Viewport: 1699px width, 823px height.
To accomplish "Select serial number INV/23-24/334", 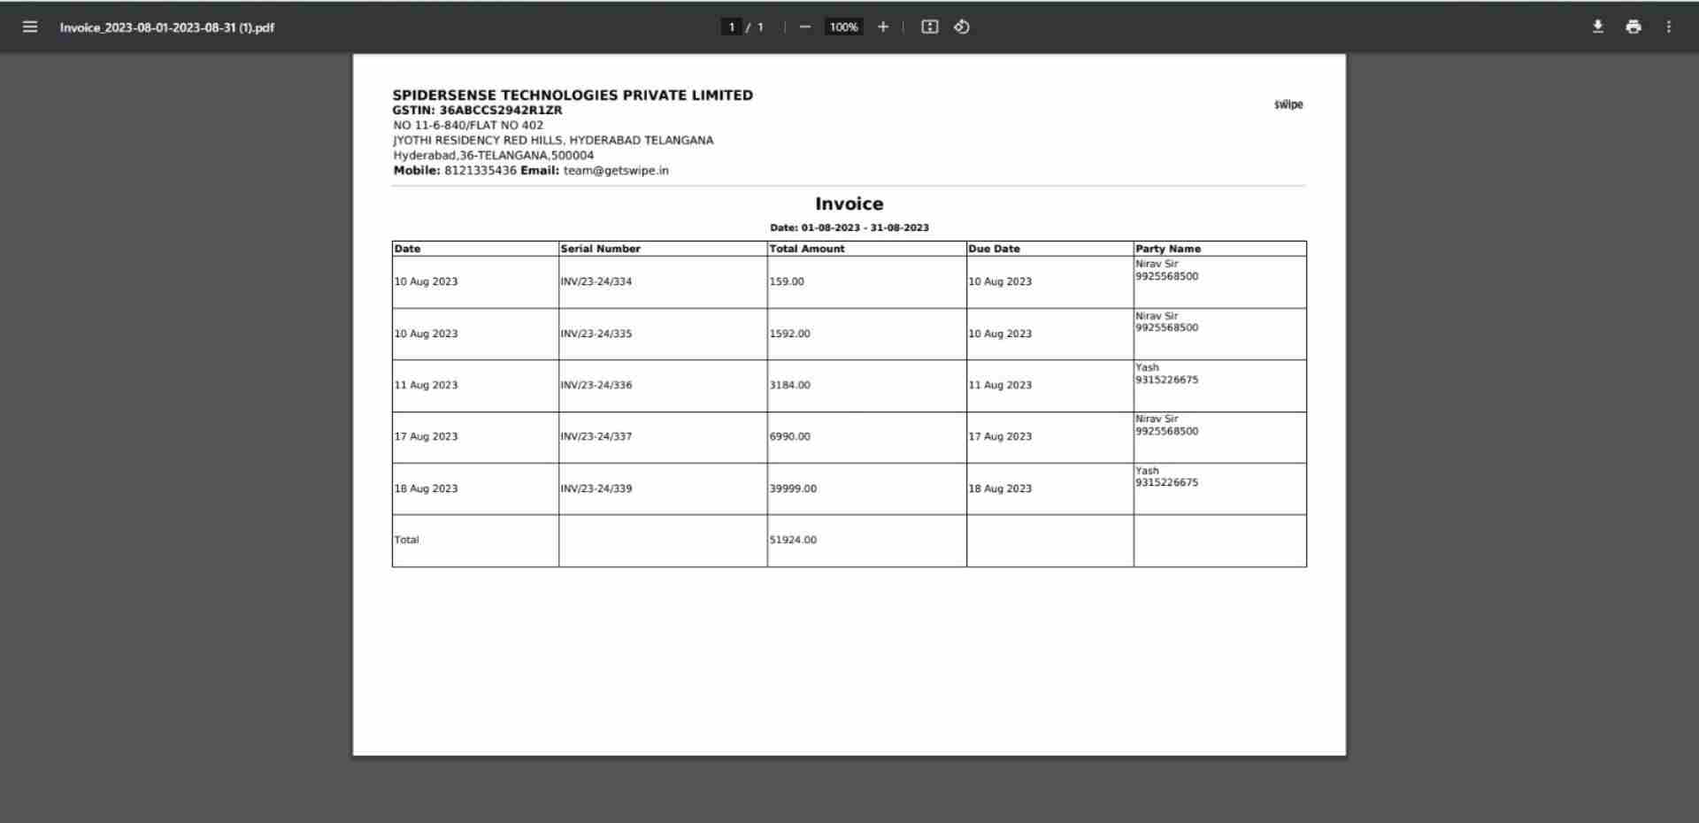I will click(x=596, y=281).
